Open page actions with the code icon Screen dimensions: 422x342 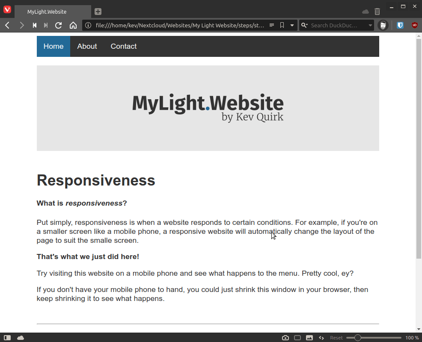(x=321, y=337)
